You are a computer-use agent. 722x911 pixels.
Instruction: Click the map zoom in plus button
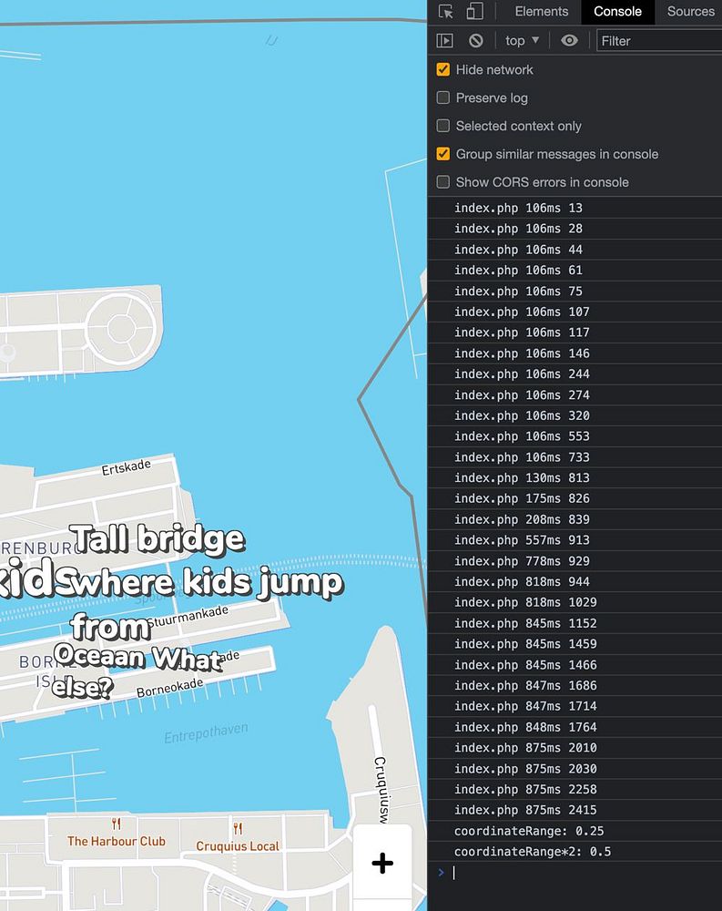point(382,863)
